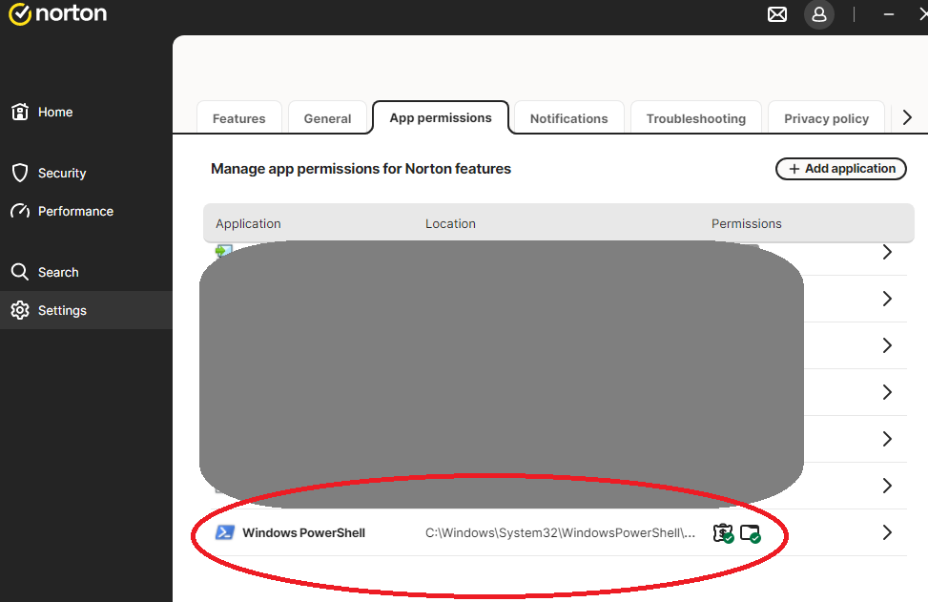Click the Add application button
The height and width of the screenshot is (602, 928).
click(841, 169)
